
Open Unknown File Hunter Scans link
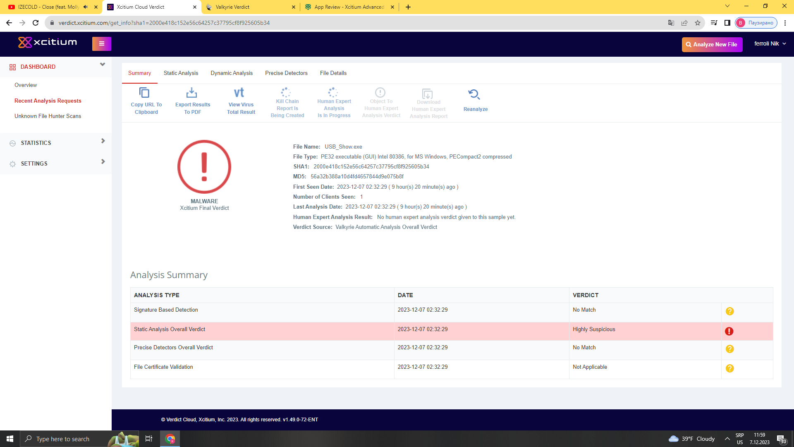(48, 116)
